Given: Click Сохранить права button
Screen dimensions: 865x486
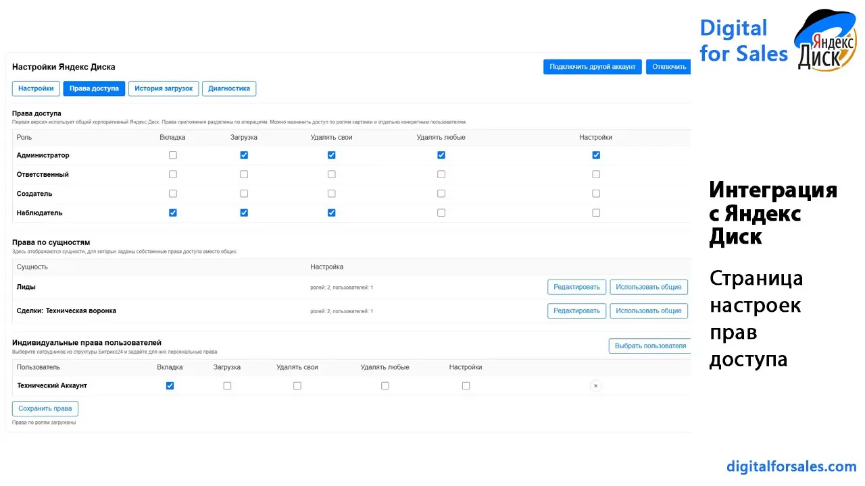Looking at the screenshot, I should pos(45,408).
